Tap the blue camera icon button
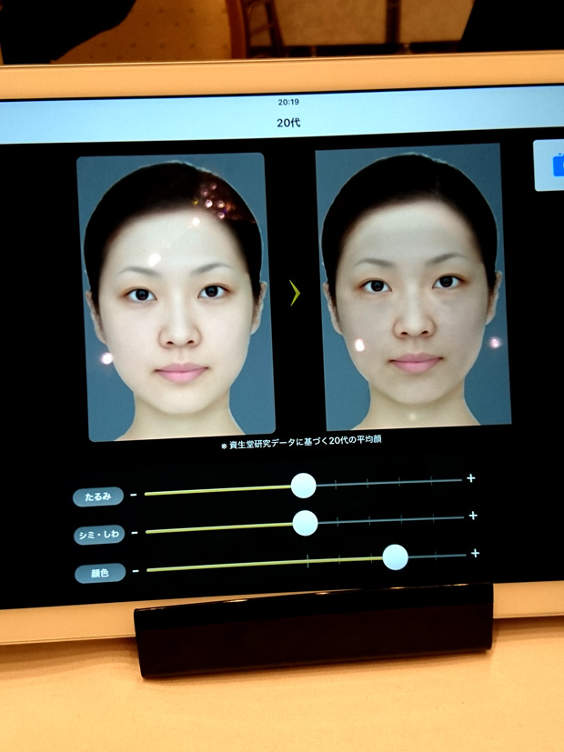Screen dimensions: 564x752 (x=553, y=166)
